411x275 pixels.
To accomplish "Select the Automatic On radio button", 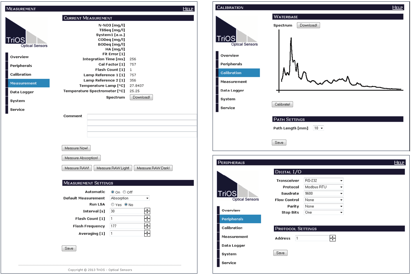I will click(x=113, y=192).
